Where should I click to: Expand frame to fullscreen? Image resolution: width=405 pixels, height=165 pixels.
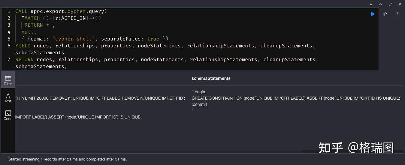(390, 4)
